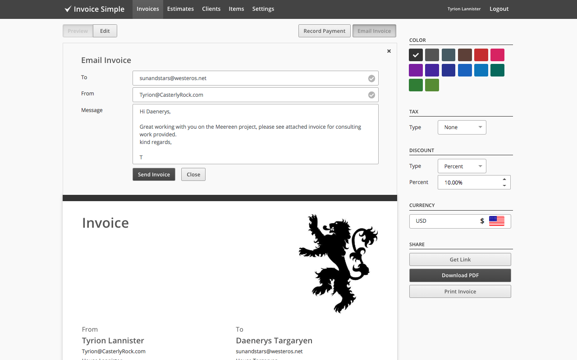Click the Tyrion Lannister sender name on invoice
577x360 pixels.
(x=113, y=341)
